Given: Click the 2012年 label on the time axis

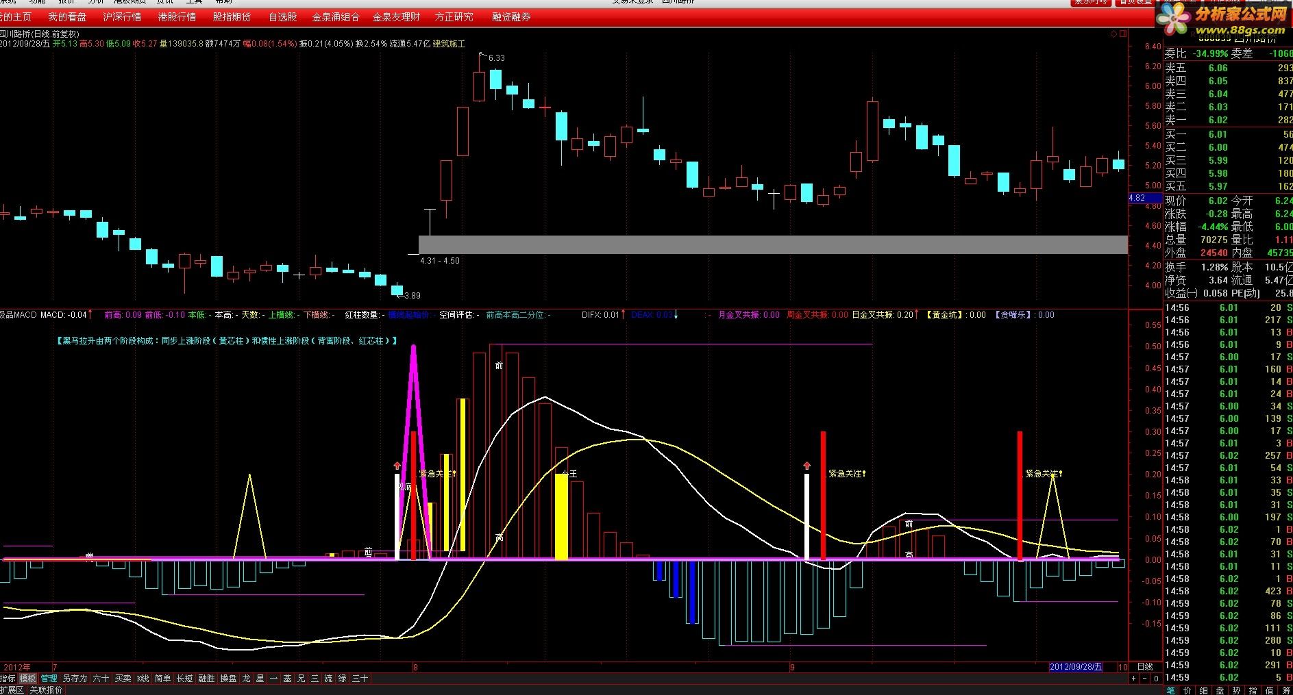Looking at the screenshot, I should coord(17,667).
